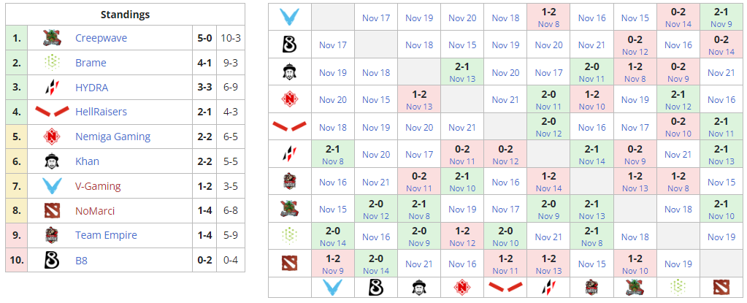Open the B8 team name link
The width and height of the screenshot is (747, 303).
click(81, 260)
